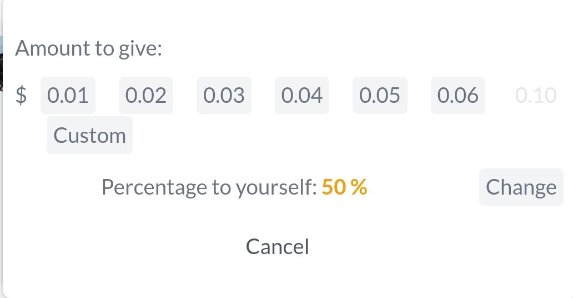Viewport: 573px width, 298px height.
Task: Select the 0.02 amount option
Action: (x=146, y=95)
